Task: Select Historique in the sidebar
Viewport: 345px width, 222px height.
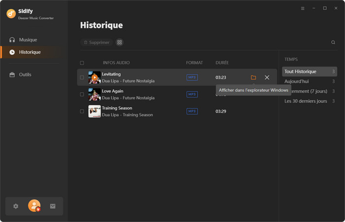Action: pos(30,52)
